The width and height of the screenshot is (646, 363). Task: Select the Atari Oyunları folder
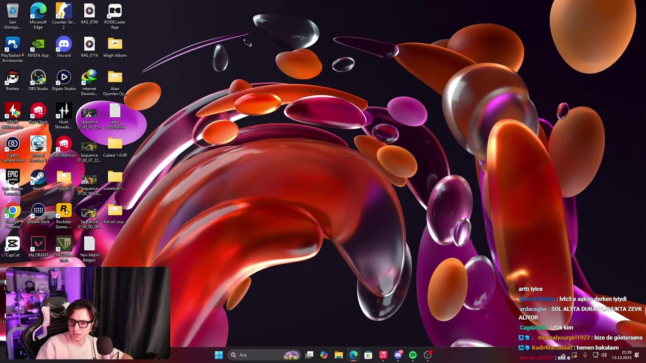coord(115,83)
